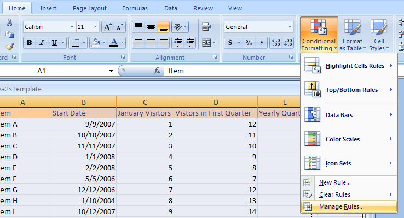Toggle Bold formatting
The height and width of the screenshot is (218, 404).
coord(30,43)
